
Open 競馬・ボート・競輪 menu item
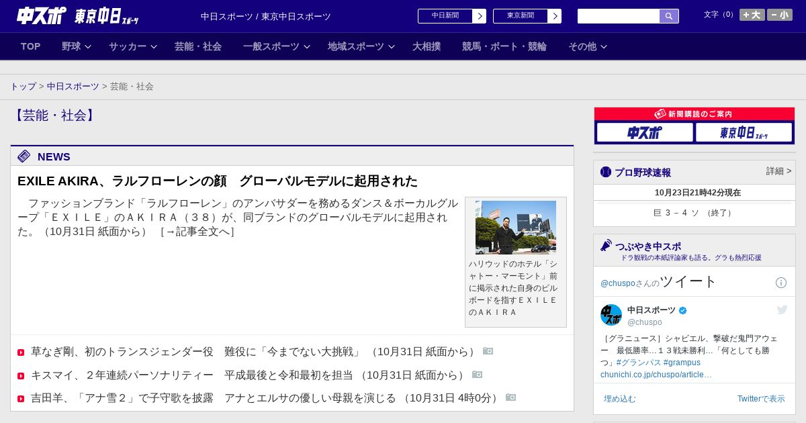[504, 46]
